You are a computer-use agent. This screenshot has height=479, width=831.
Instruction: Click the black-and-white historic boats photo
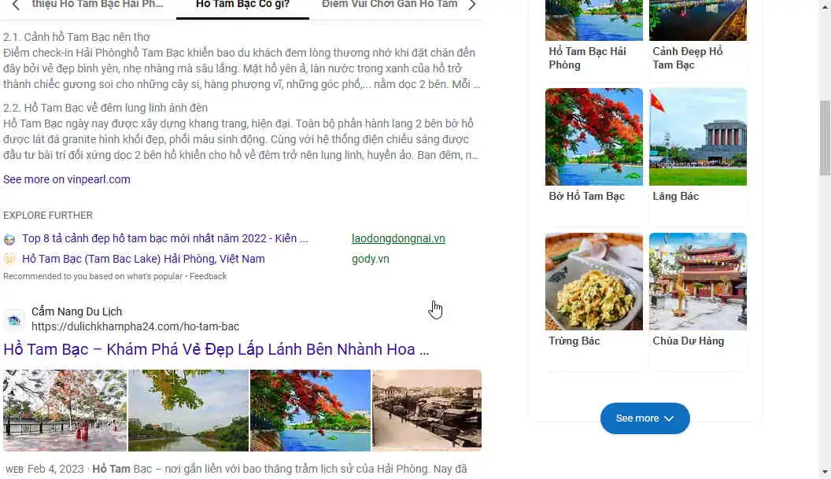(427, 411)
